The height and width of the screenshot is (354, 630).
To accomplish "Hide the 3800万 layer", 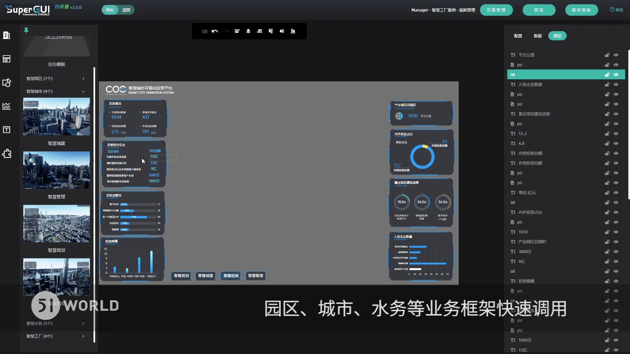I will [x=616, y=252].
